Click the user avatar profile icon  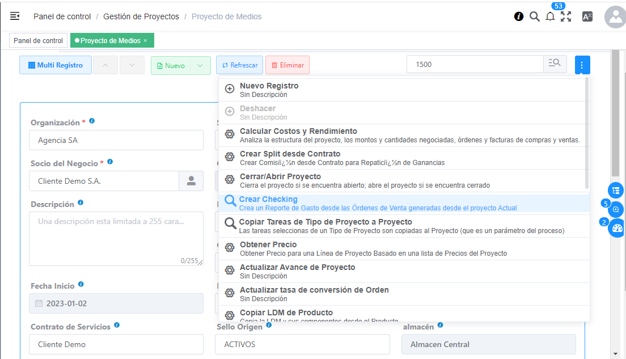(615, 17)
